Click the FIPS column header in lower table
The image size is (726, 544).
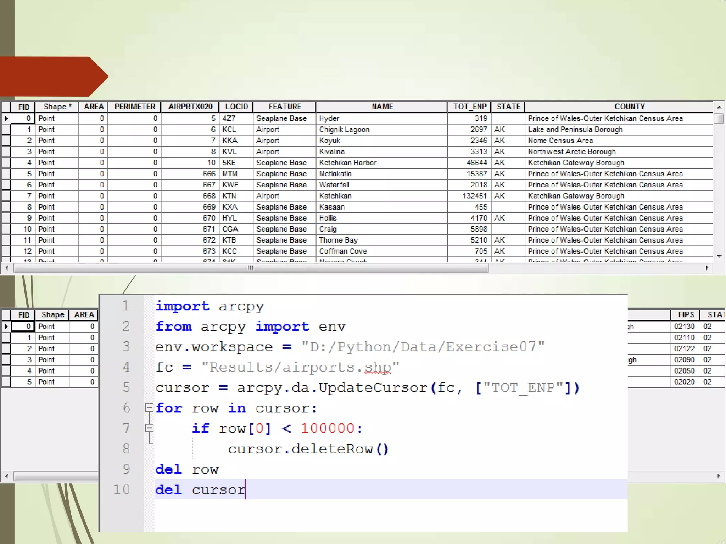pyautogui.click(x=686, y=315)
